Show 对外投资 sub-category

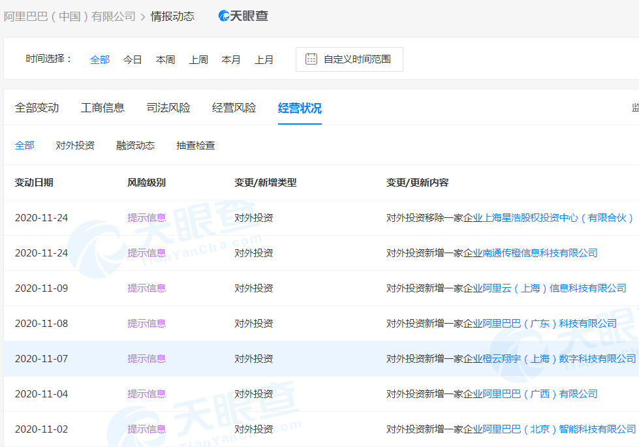pos(75,146)
